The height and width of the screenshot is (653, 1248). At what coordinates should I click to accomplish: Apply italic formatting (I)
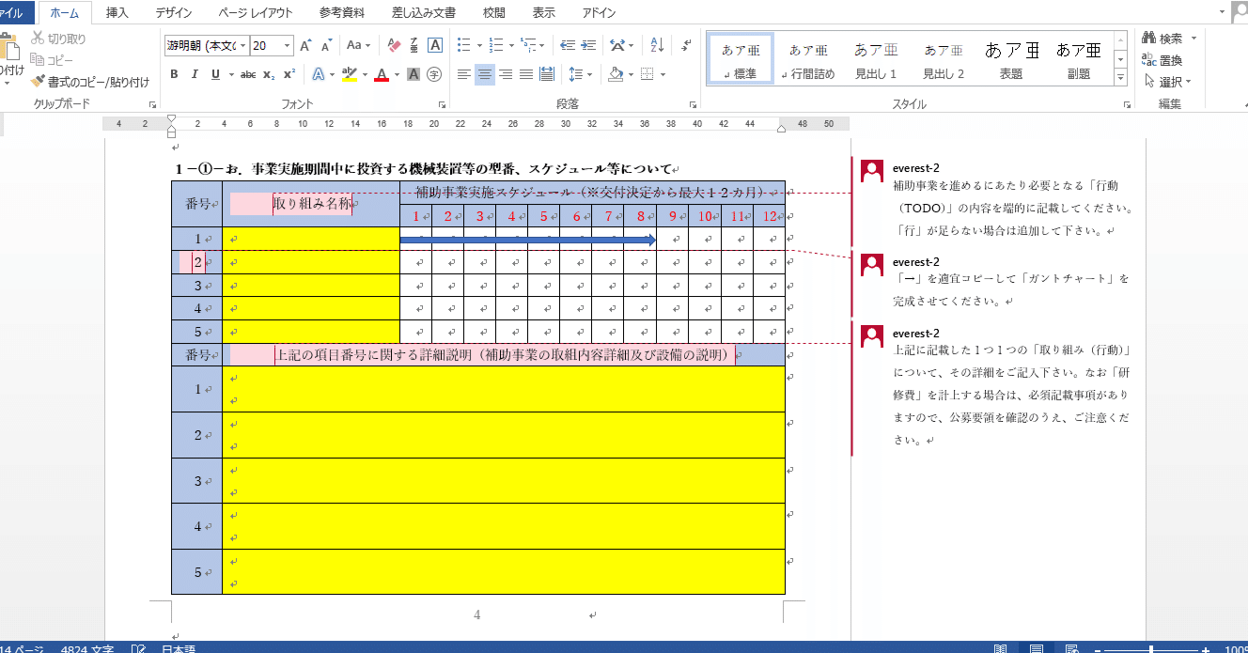click(195, 74)
